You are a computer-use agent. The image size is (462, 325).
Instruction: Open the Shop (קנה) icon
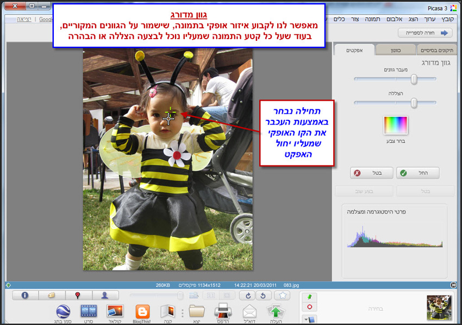(168, 311)
